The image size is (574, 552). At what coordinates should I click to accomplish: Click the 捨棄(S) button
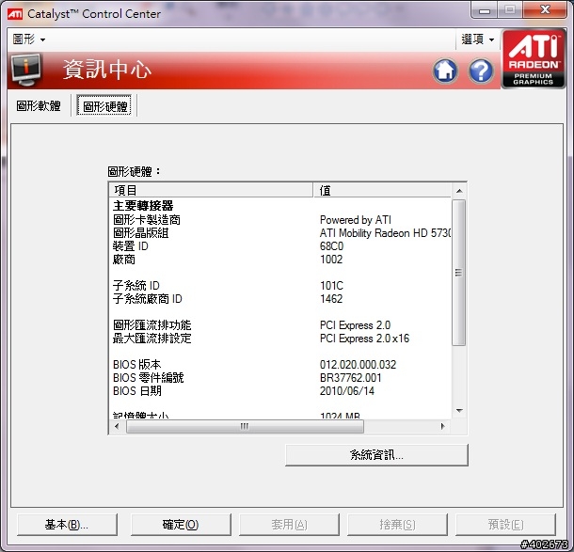tap(397, 525)
